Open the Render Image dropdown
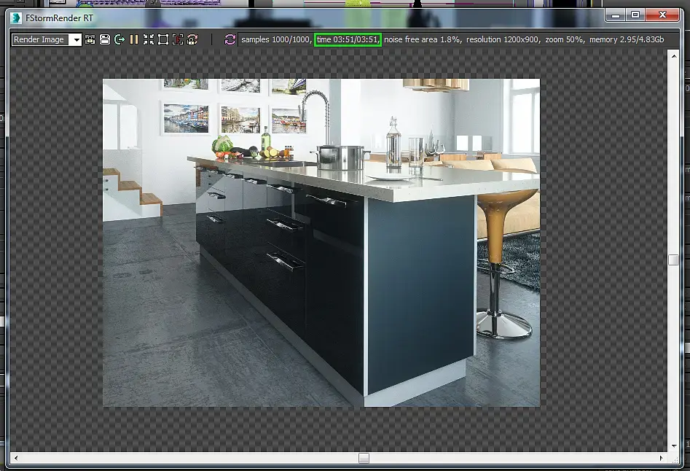 (46, 39)
